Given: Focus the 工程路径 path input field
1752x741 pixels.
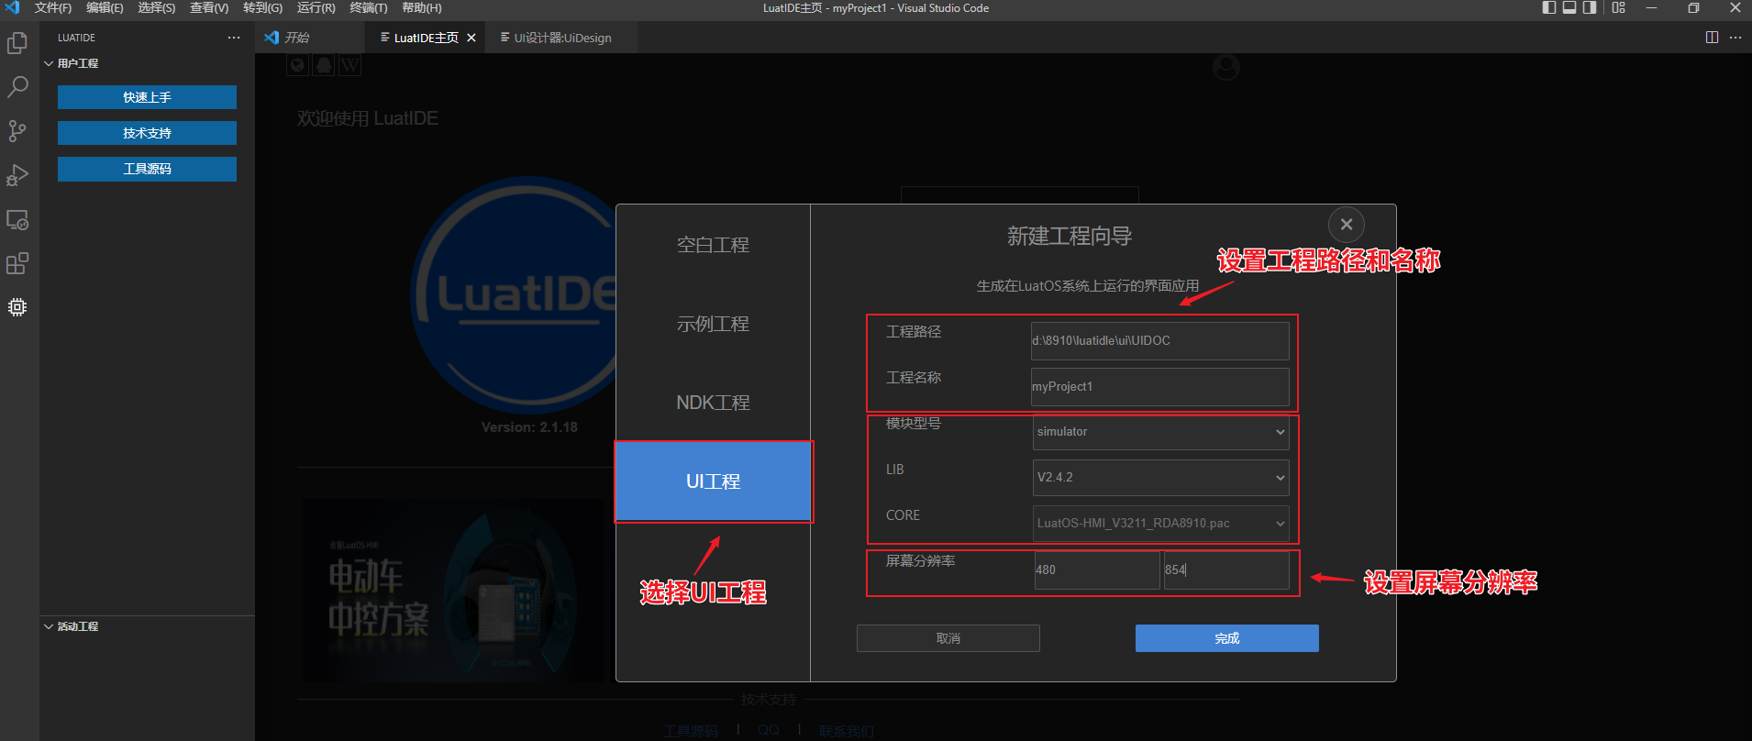Looking at the screenshot, I should point(1159,341).
